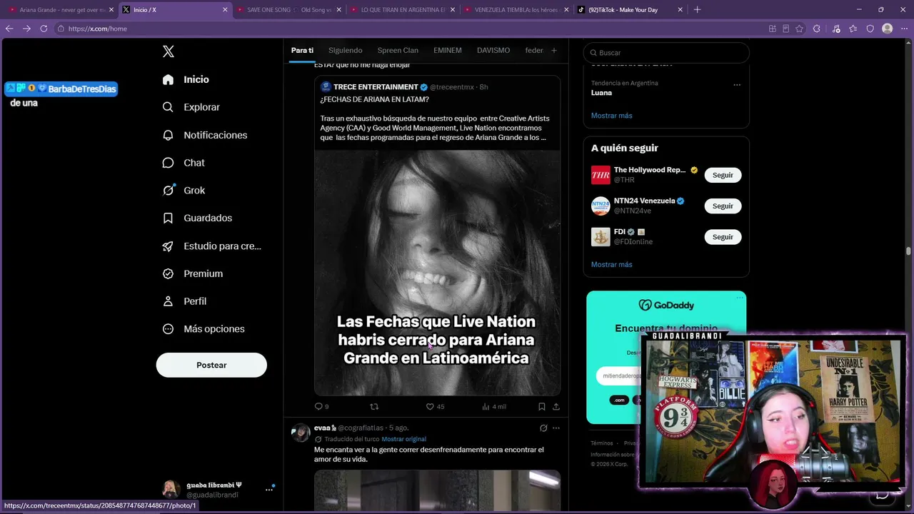Switch to the Para ti tab
The image size is (914, 514).
tap(302, 51)
